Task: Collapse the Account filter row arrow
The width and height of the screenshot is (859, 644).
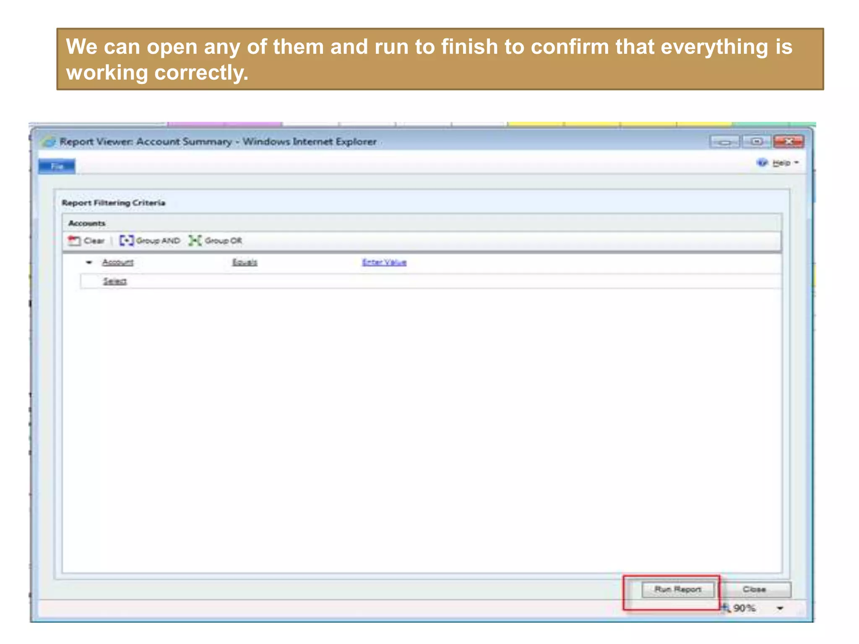Action: pyautogui.click(x=89, y=263)
